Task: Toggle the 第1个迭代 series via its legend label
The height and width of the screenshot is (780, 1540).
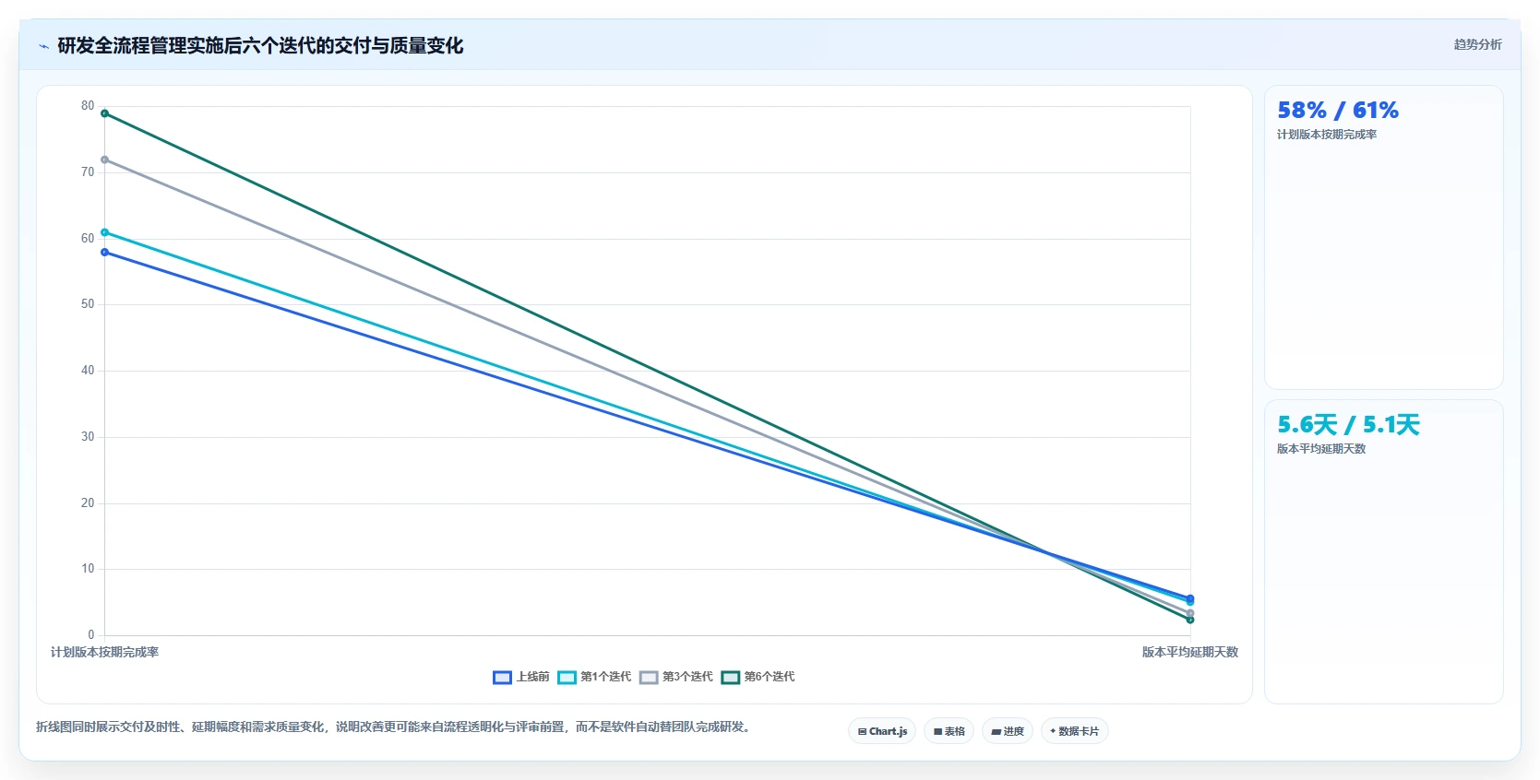Action: click(606, 677)
